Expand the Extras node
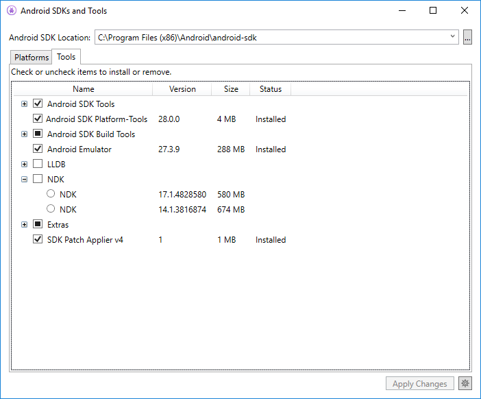Screen dimensions: 481x399 25,225
